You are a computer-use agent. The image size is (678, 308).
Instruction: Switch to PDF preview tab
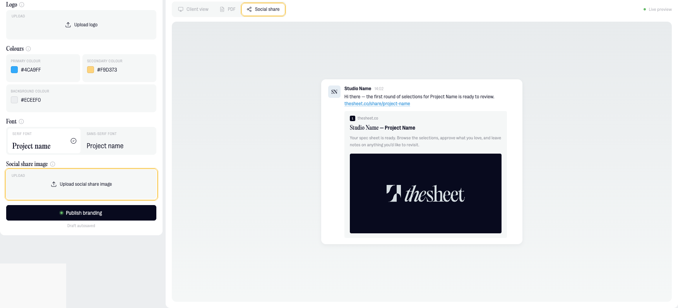point(228,9)
